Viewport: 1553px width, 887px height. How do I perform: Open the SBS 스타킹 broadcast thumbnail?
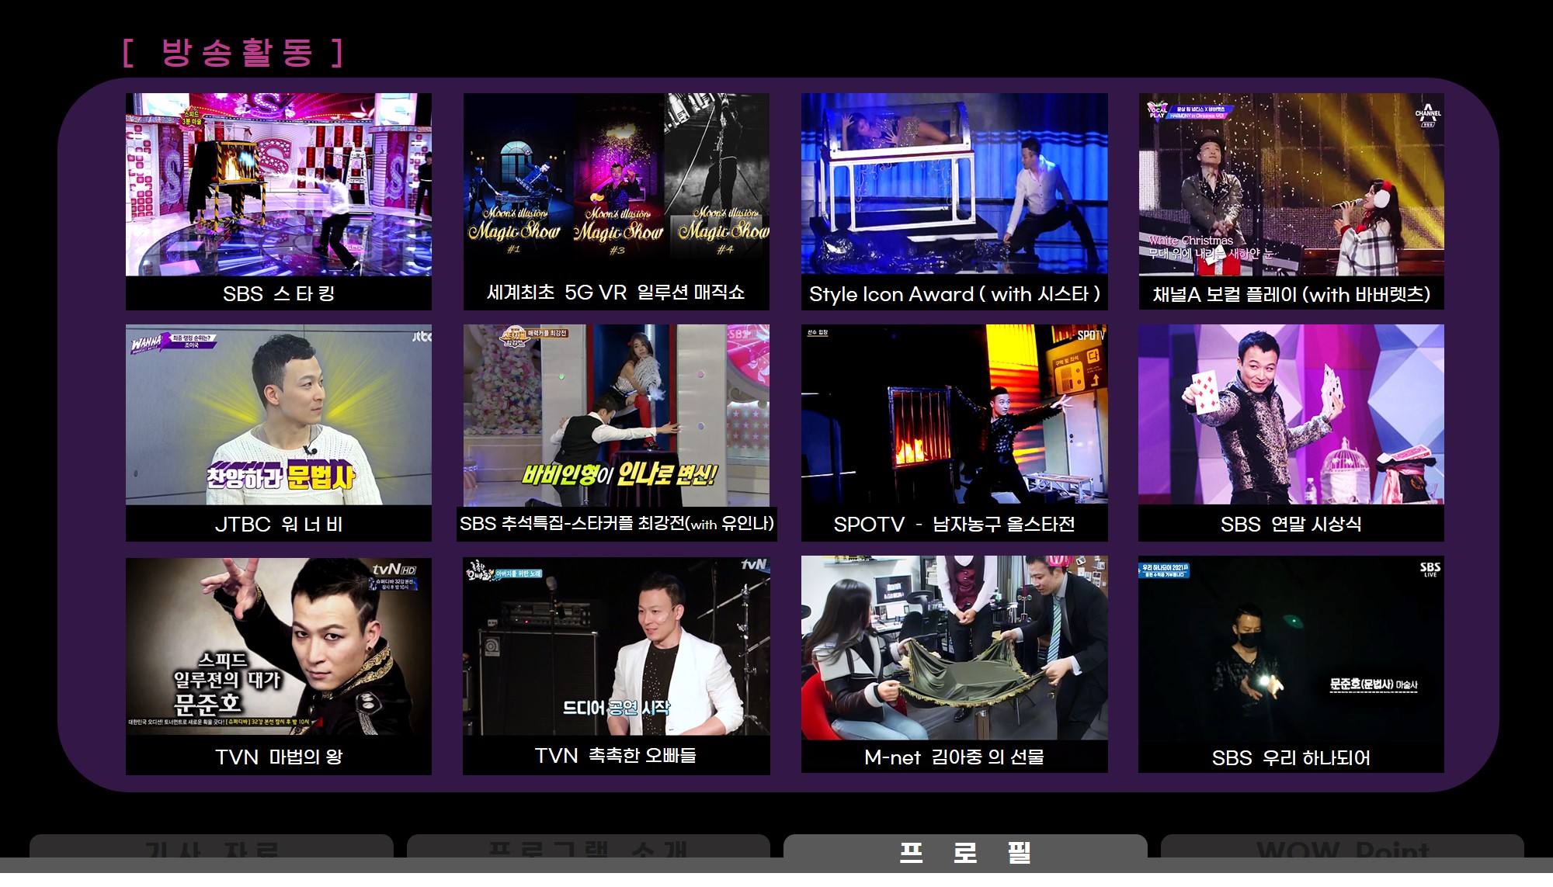278,185
